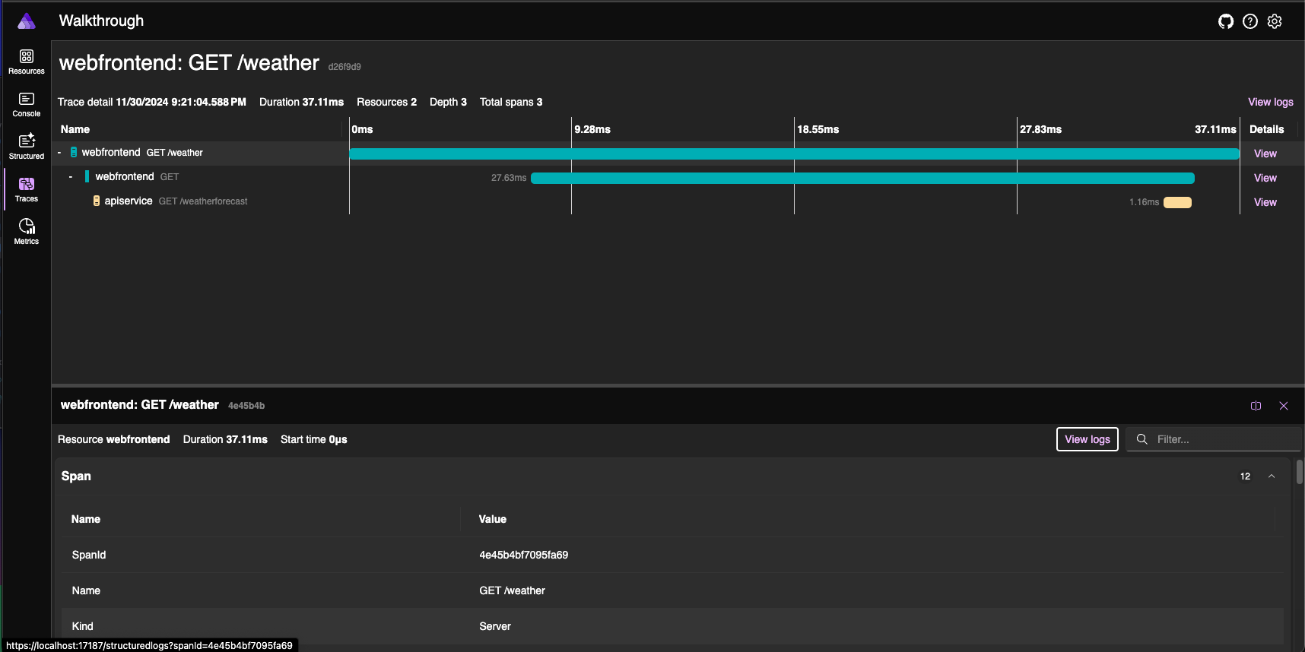Focus the Filter input field
Viewport: 1305px width, 652px height.
tap(1224, 439)
